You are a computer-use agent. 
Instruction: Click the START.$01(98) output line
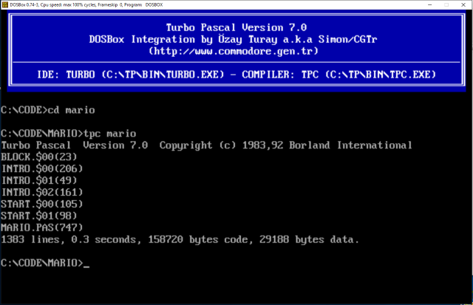(39, 216)
